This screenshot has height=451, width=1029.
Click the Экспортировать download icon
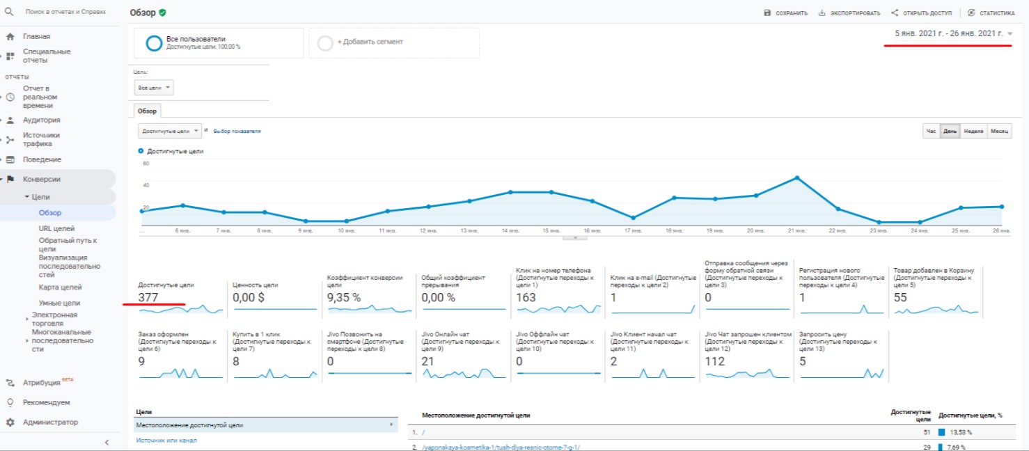click(x=822, y=13)
